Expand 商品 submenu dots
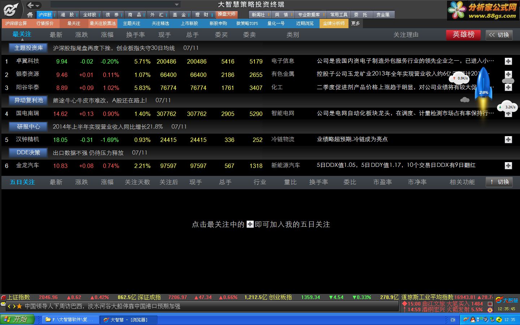This screenshot has height=325, width=520. (x=144, y=15)
